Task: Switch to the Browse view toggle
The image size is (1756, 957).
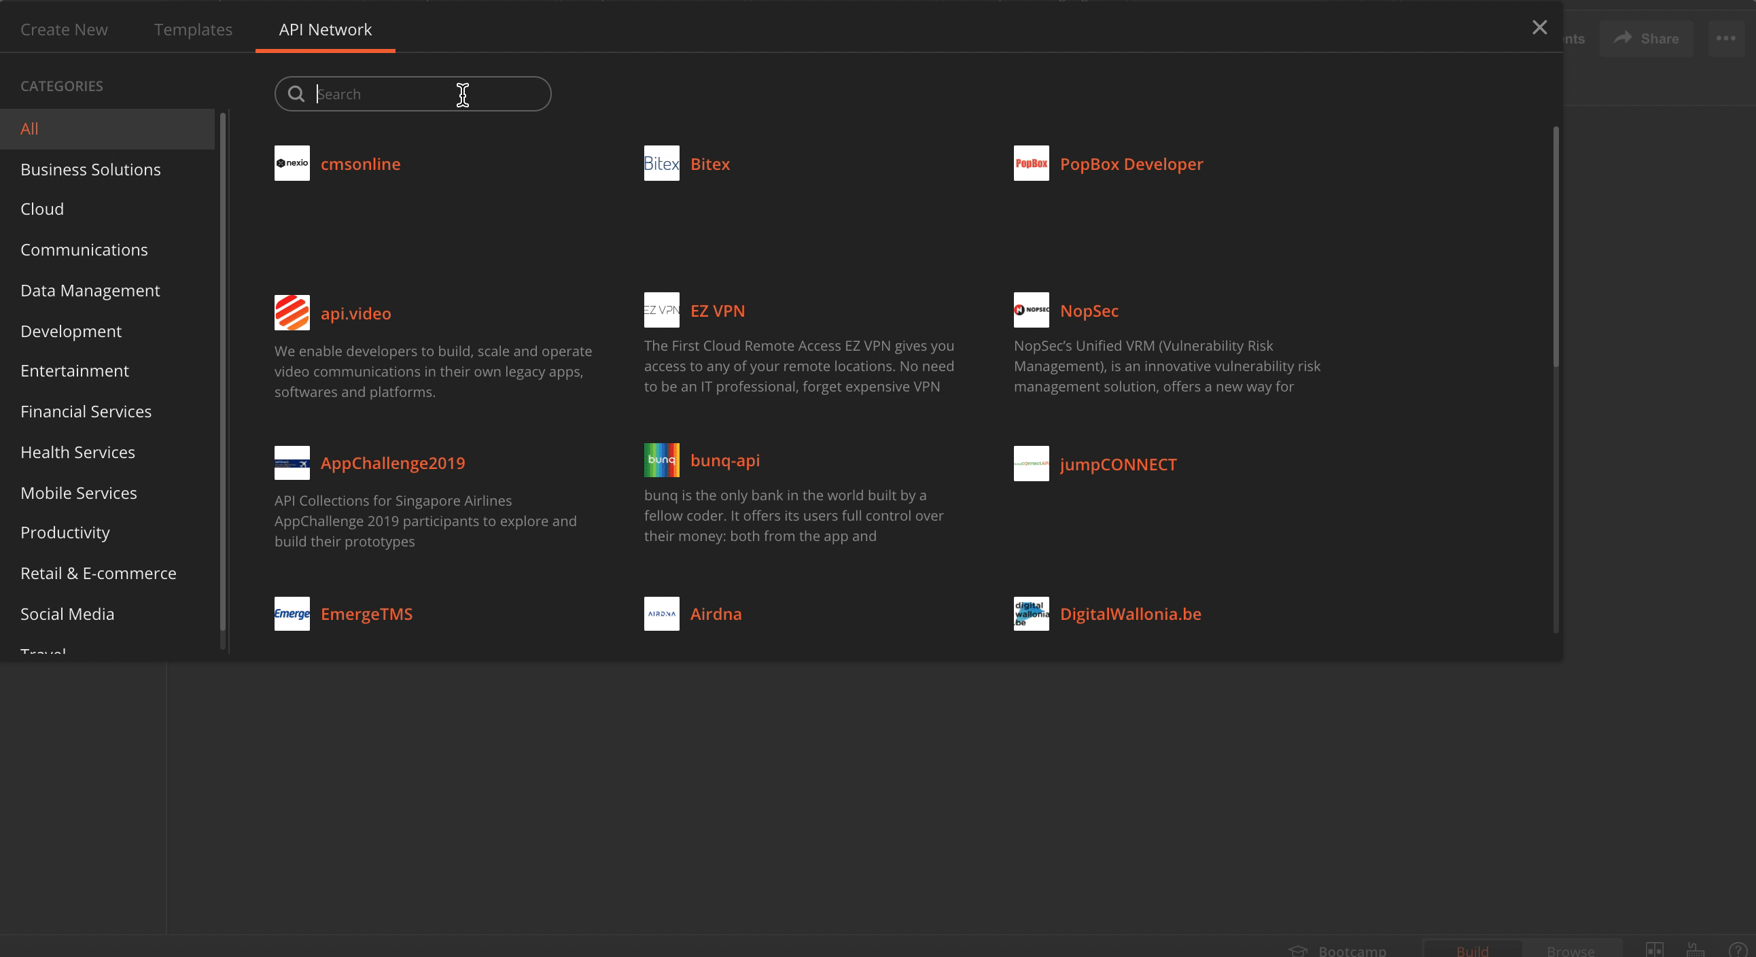Action: (x=1569, y=950)
